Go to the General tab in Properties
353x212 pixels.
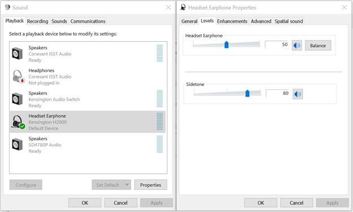(190, 21)
